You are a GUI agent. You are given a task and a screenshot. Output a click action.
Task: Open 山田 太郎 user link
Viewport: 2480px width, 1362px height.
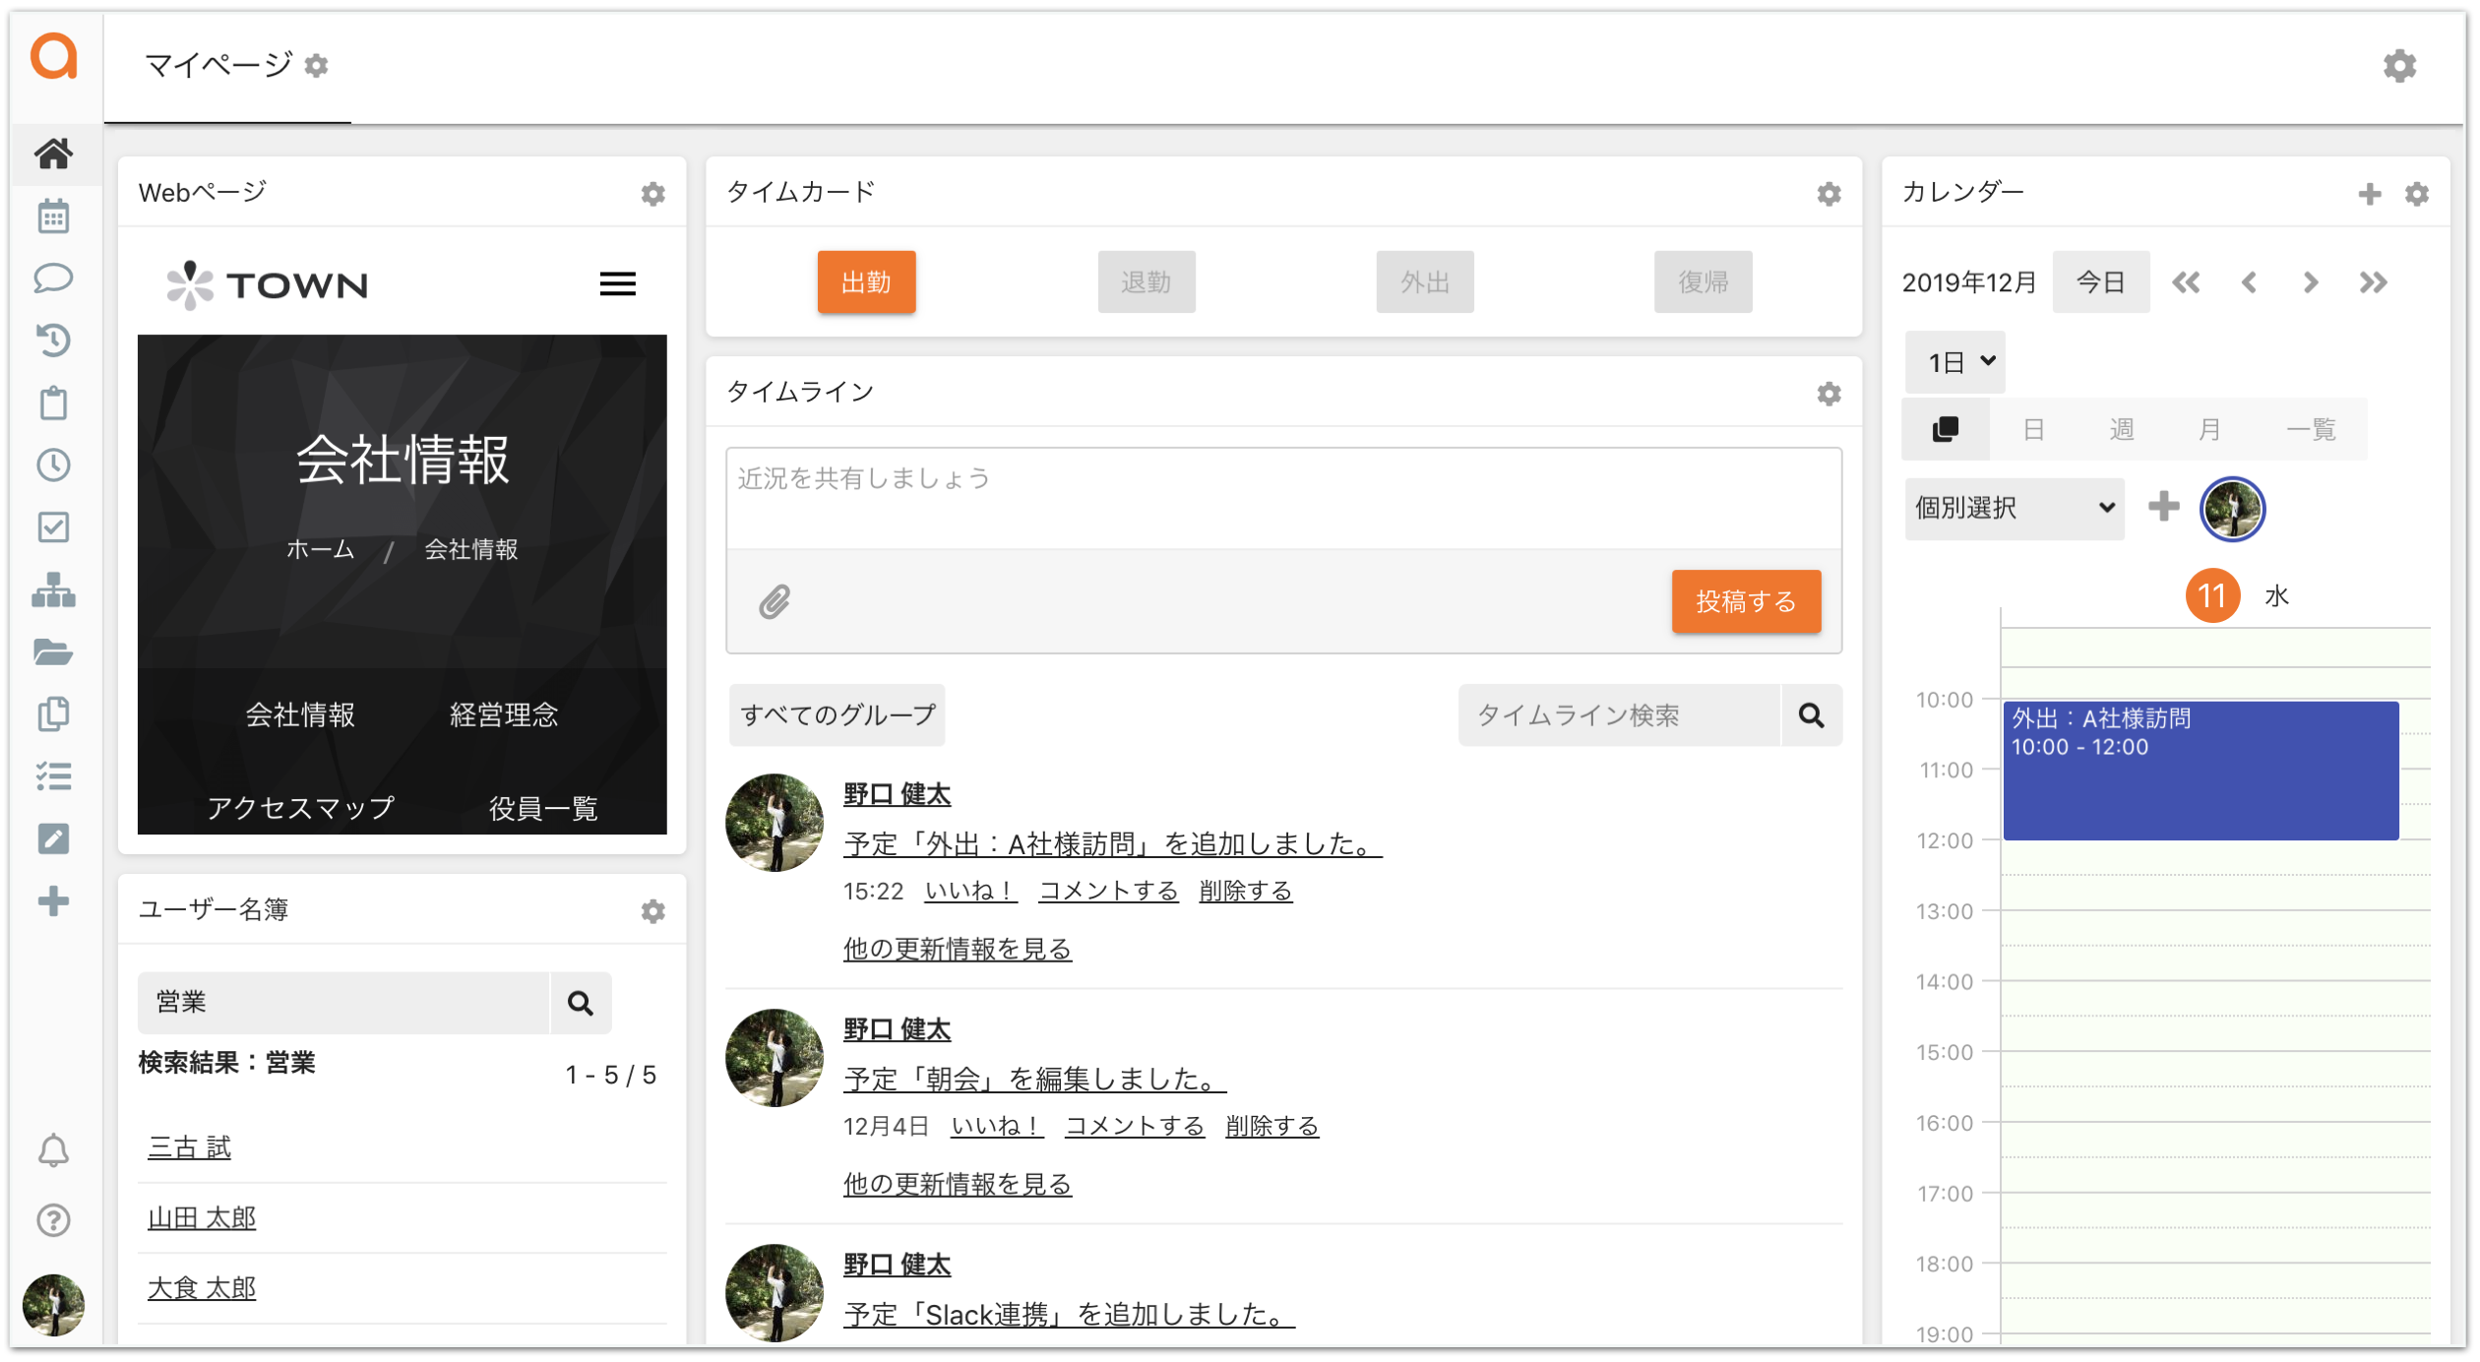(202, 1218)
